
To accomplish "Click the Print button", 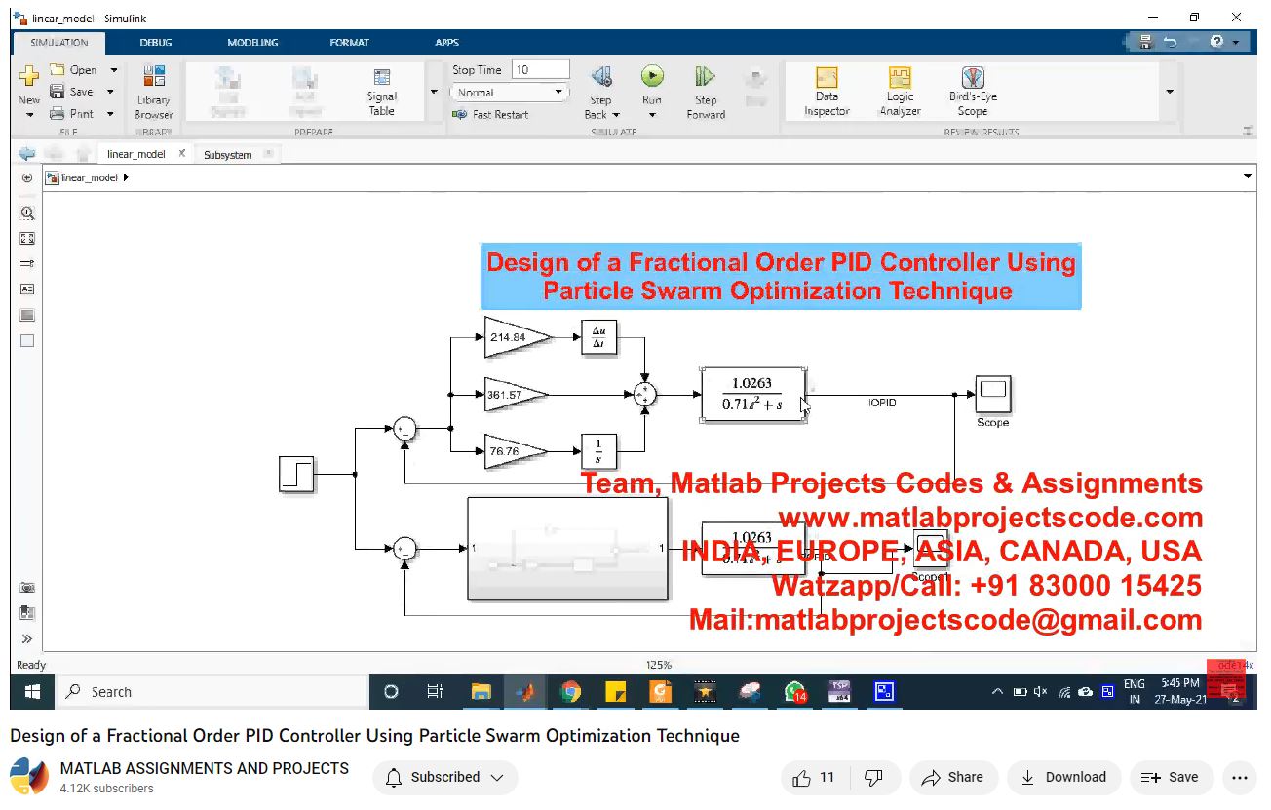I will click(72, 114).
